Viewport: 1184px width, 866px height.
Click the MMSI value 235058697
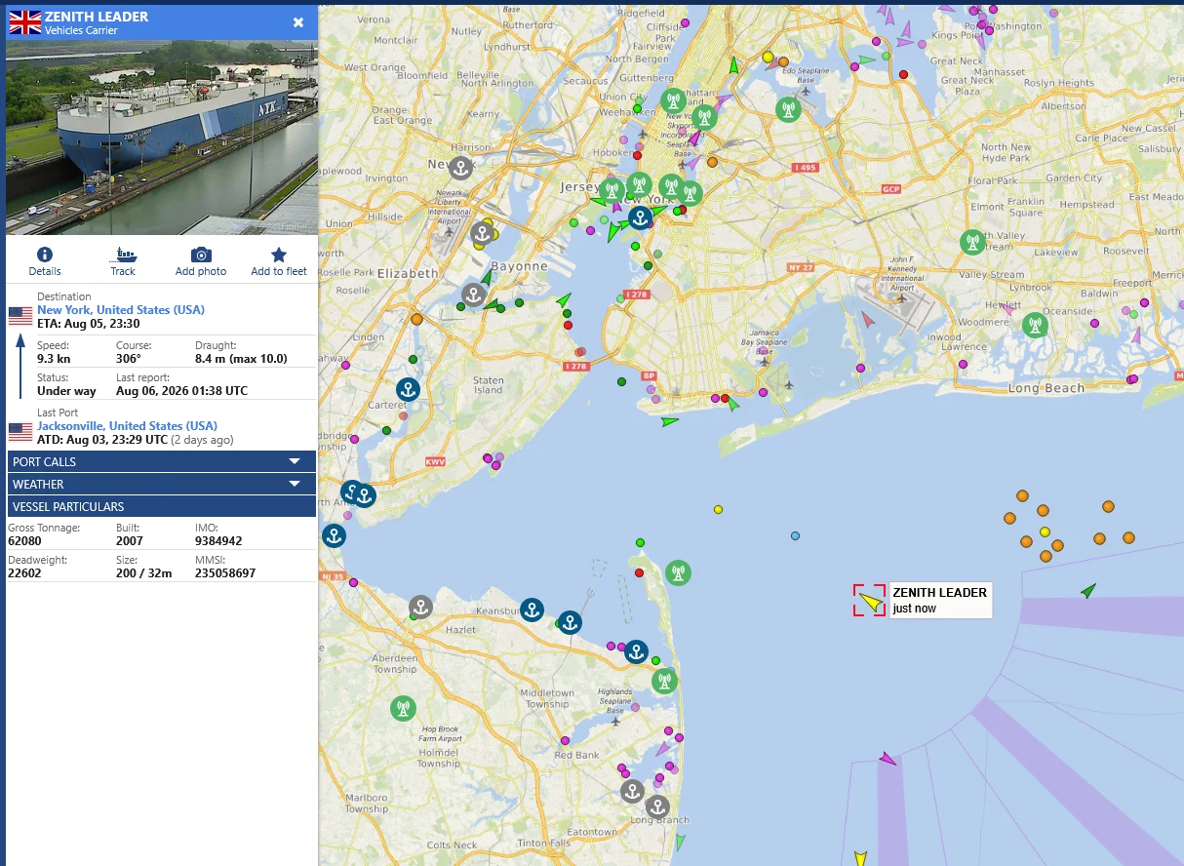(225, 573)
